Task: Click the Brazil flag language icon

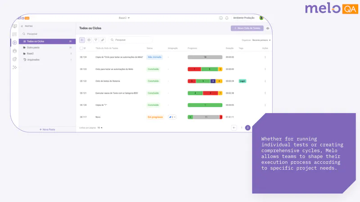Action: pyautogui.click(x=261, y=18)
